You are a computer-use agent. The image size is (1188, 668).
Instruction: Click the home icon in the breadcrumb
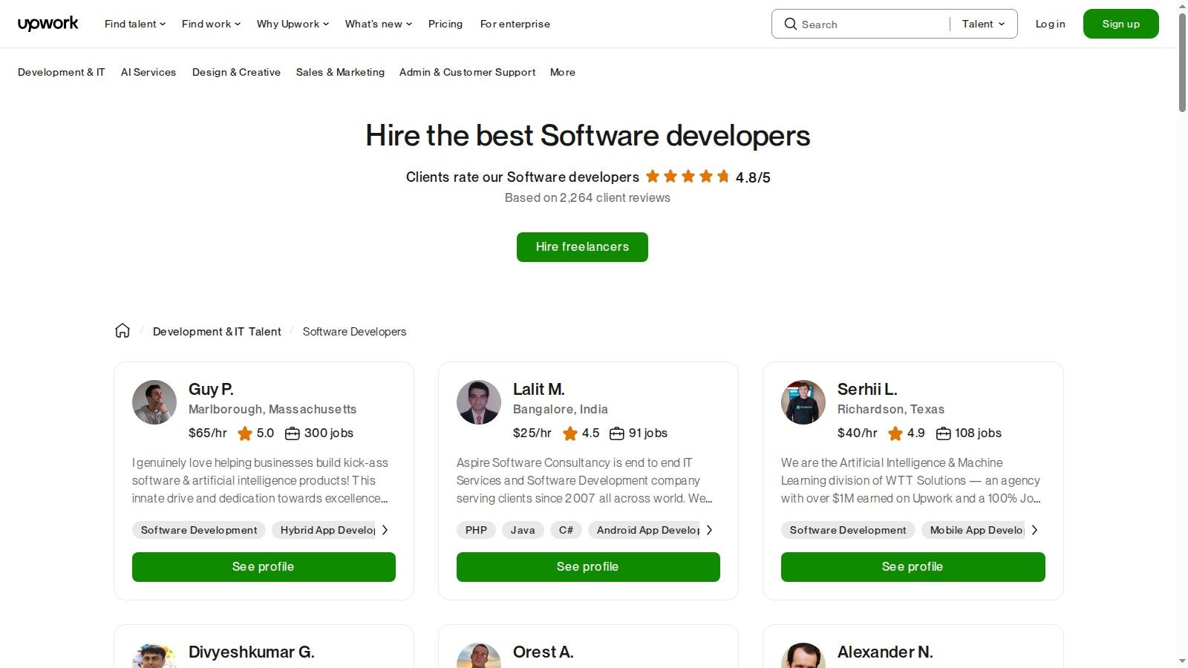tap(122, 330)
